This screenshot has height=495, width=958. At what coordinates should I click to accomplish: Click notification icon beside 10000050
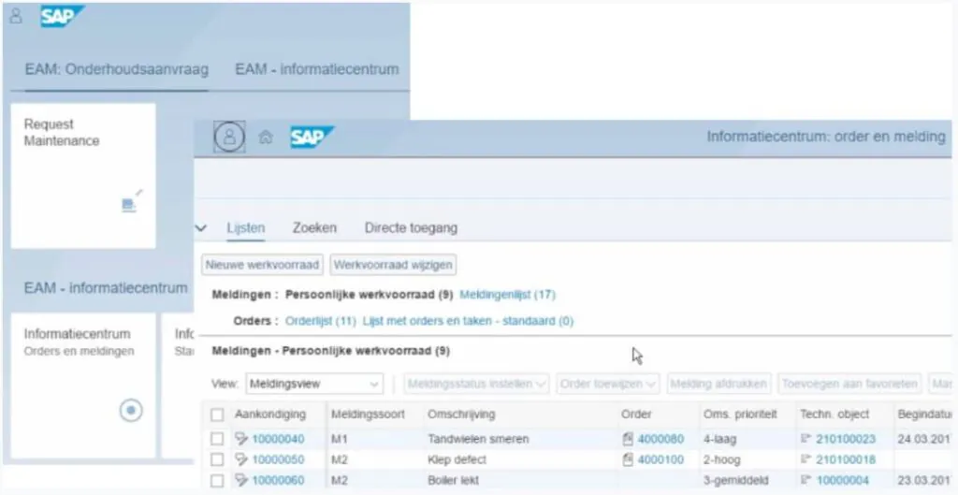click(242, 459)
